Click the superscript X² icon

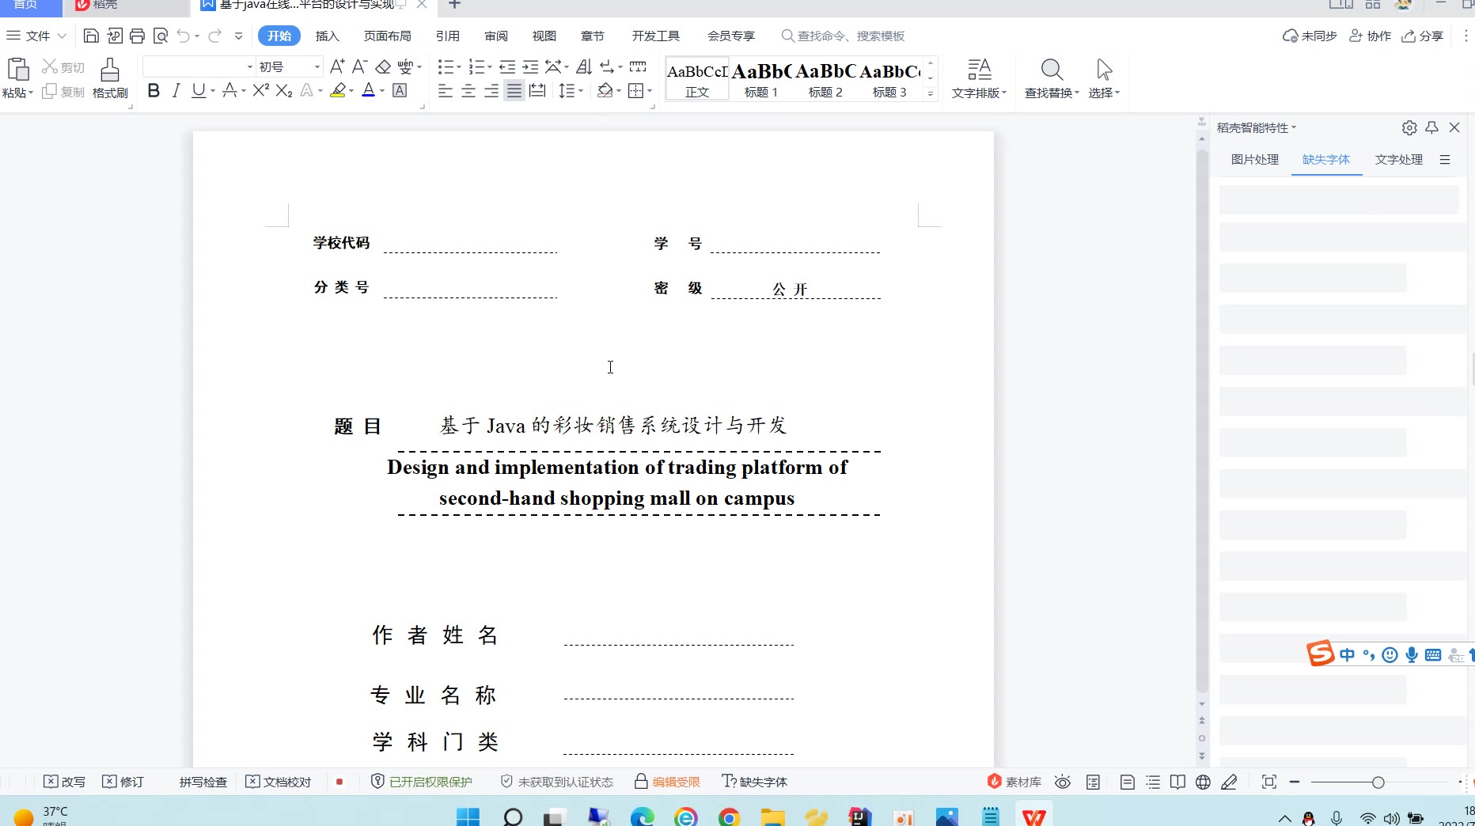coord(261,91)
